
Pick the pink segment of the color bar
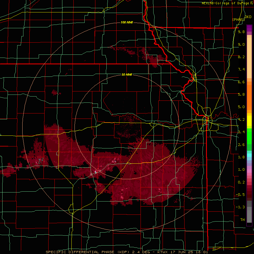click(249, 171)
